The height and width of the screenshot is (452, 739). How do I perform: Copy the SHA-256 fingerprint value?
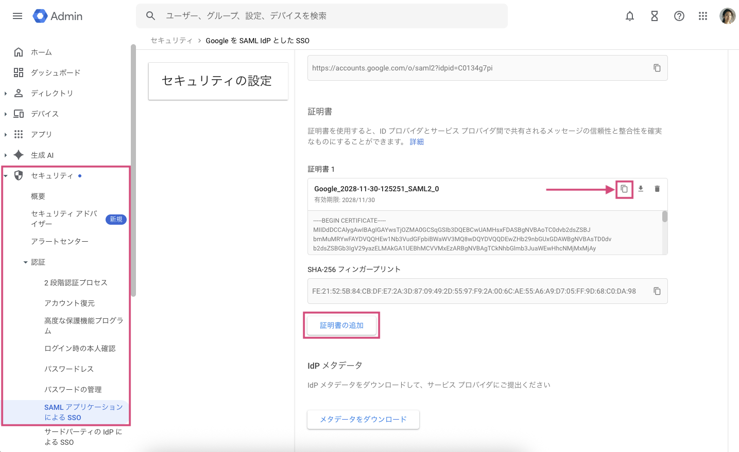[x=657, y=291]
